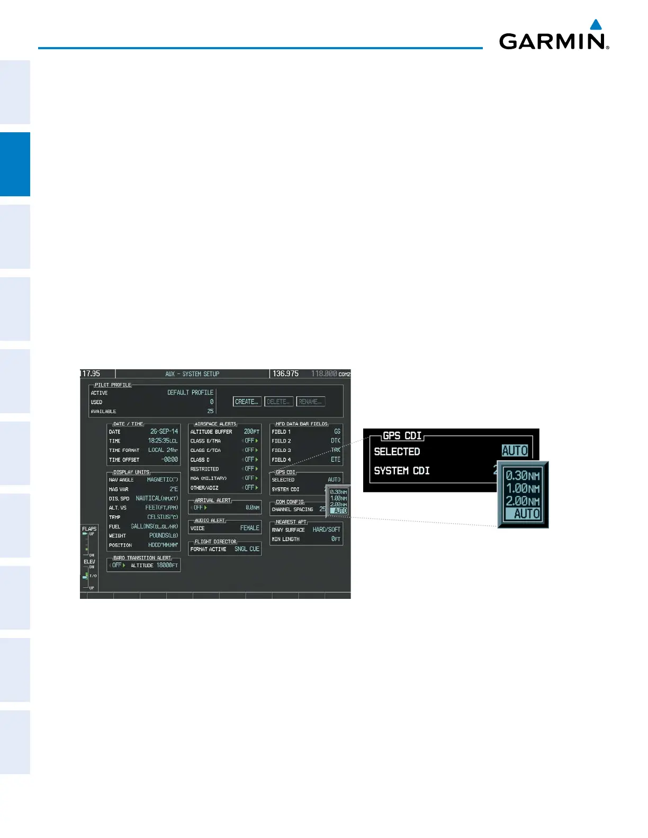
Task: Toggle the CLASS B/TMA alert OFF setting
Action: [x=250, y=441]
